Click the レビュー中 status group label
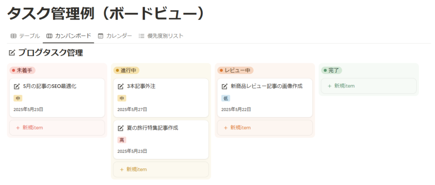Image resolution: width=435 pixels, height=185 pixels. (x=235, y=71)
